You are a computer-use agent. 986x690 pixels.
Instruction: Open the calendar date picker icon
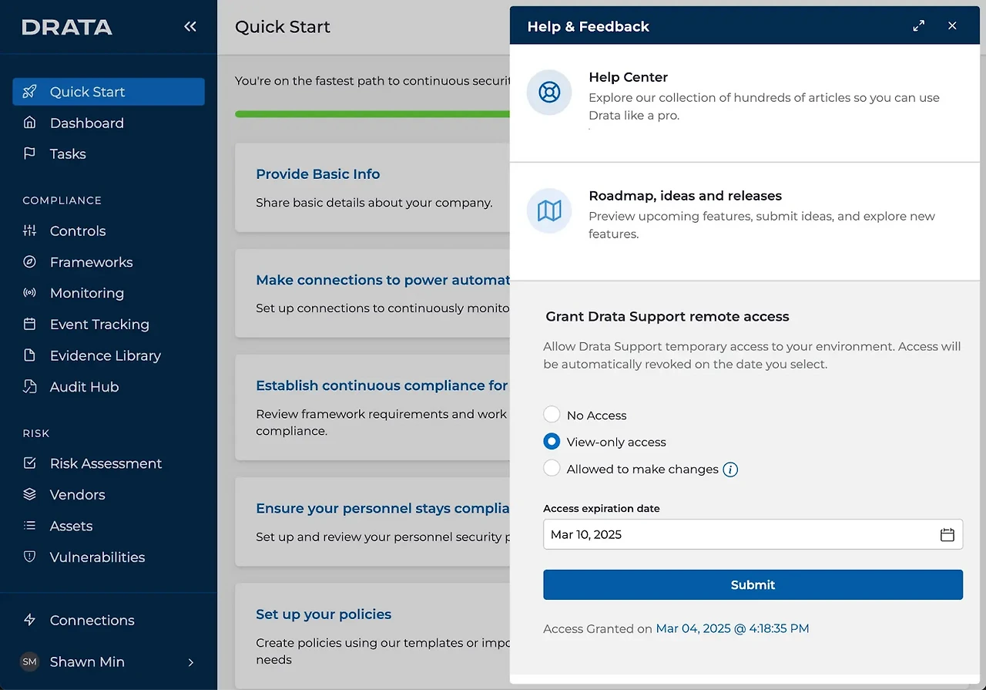(947, 534)
